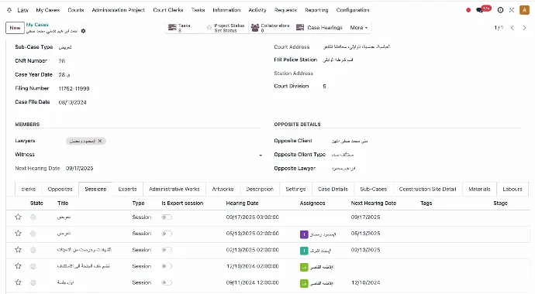Click the Filing Number field 11752-11999
The width and height of the screenshot is (535, 294).
(74, 88)
